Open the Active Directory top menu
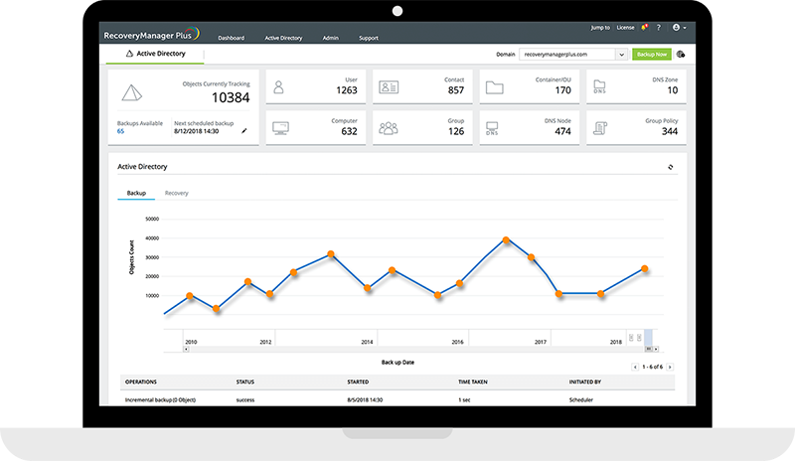Image resolution: width=795 pixels, height=461 pixels. pyautogui.click(x=283, y=38)
